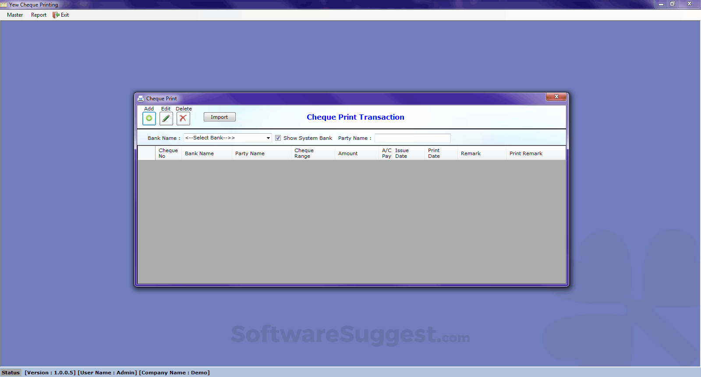The height and width of the screenshot is (377, 701).
Task: Close the Cheque Print dialog
Action: [556, 97]
